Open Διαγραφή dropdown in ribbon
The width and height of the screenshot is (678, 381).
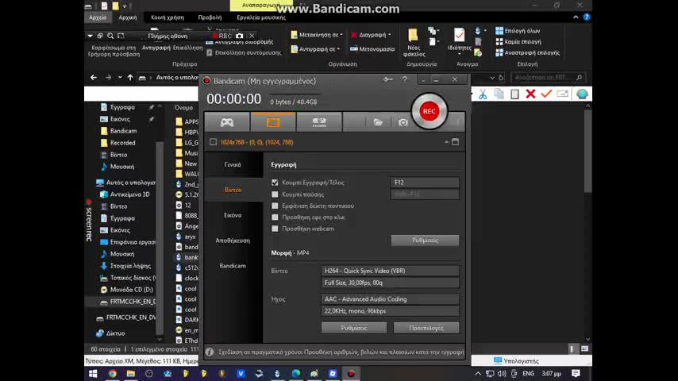[371, 35]
